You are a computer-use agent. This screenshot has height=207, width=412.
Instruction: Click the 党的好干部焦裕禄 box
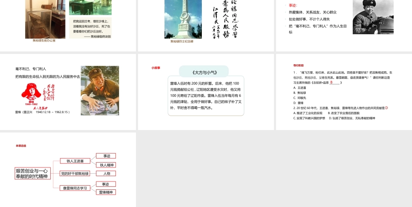click(75, 173)
